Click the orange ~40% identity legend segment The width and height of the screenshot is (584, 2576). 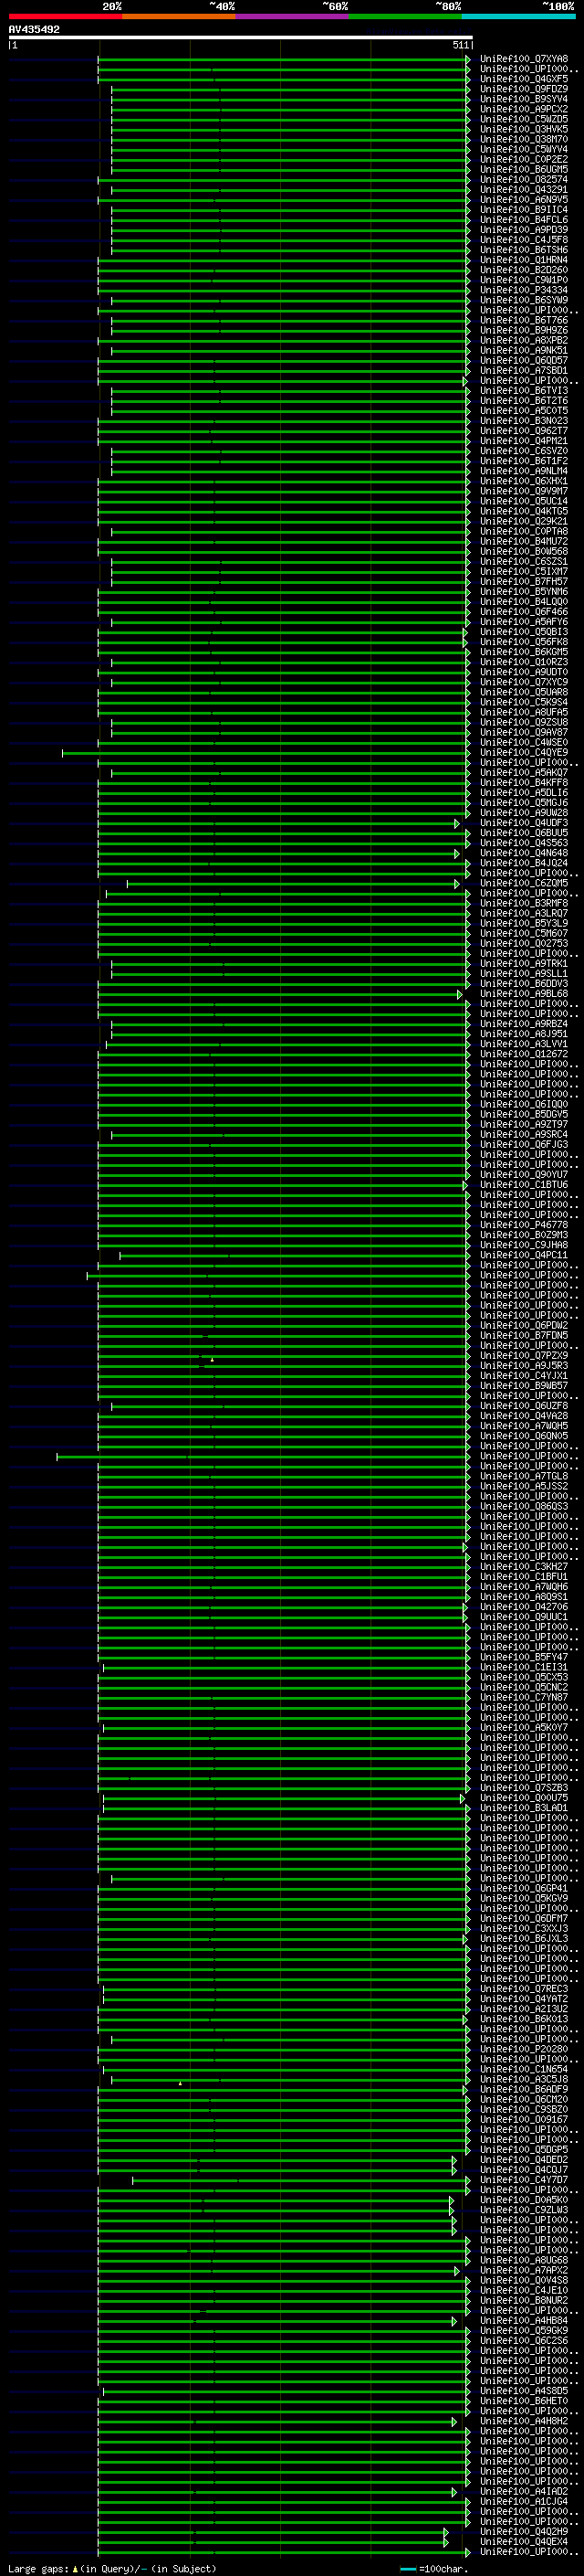(x=179, y=16)
